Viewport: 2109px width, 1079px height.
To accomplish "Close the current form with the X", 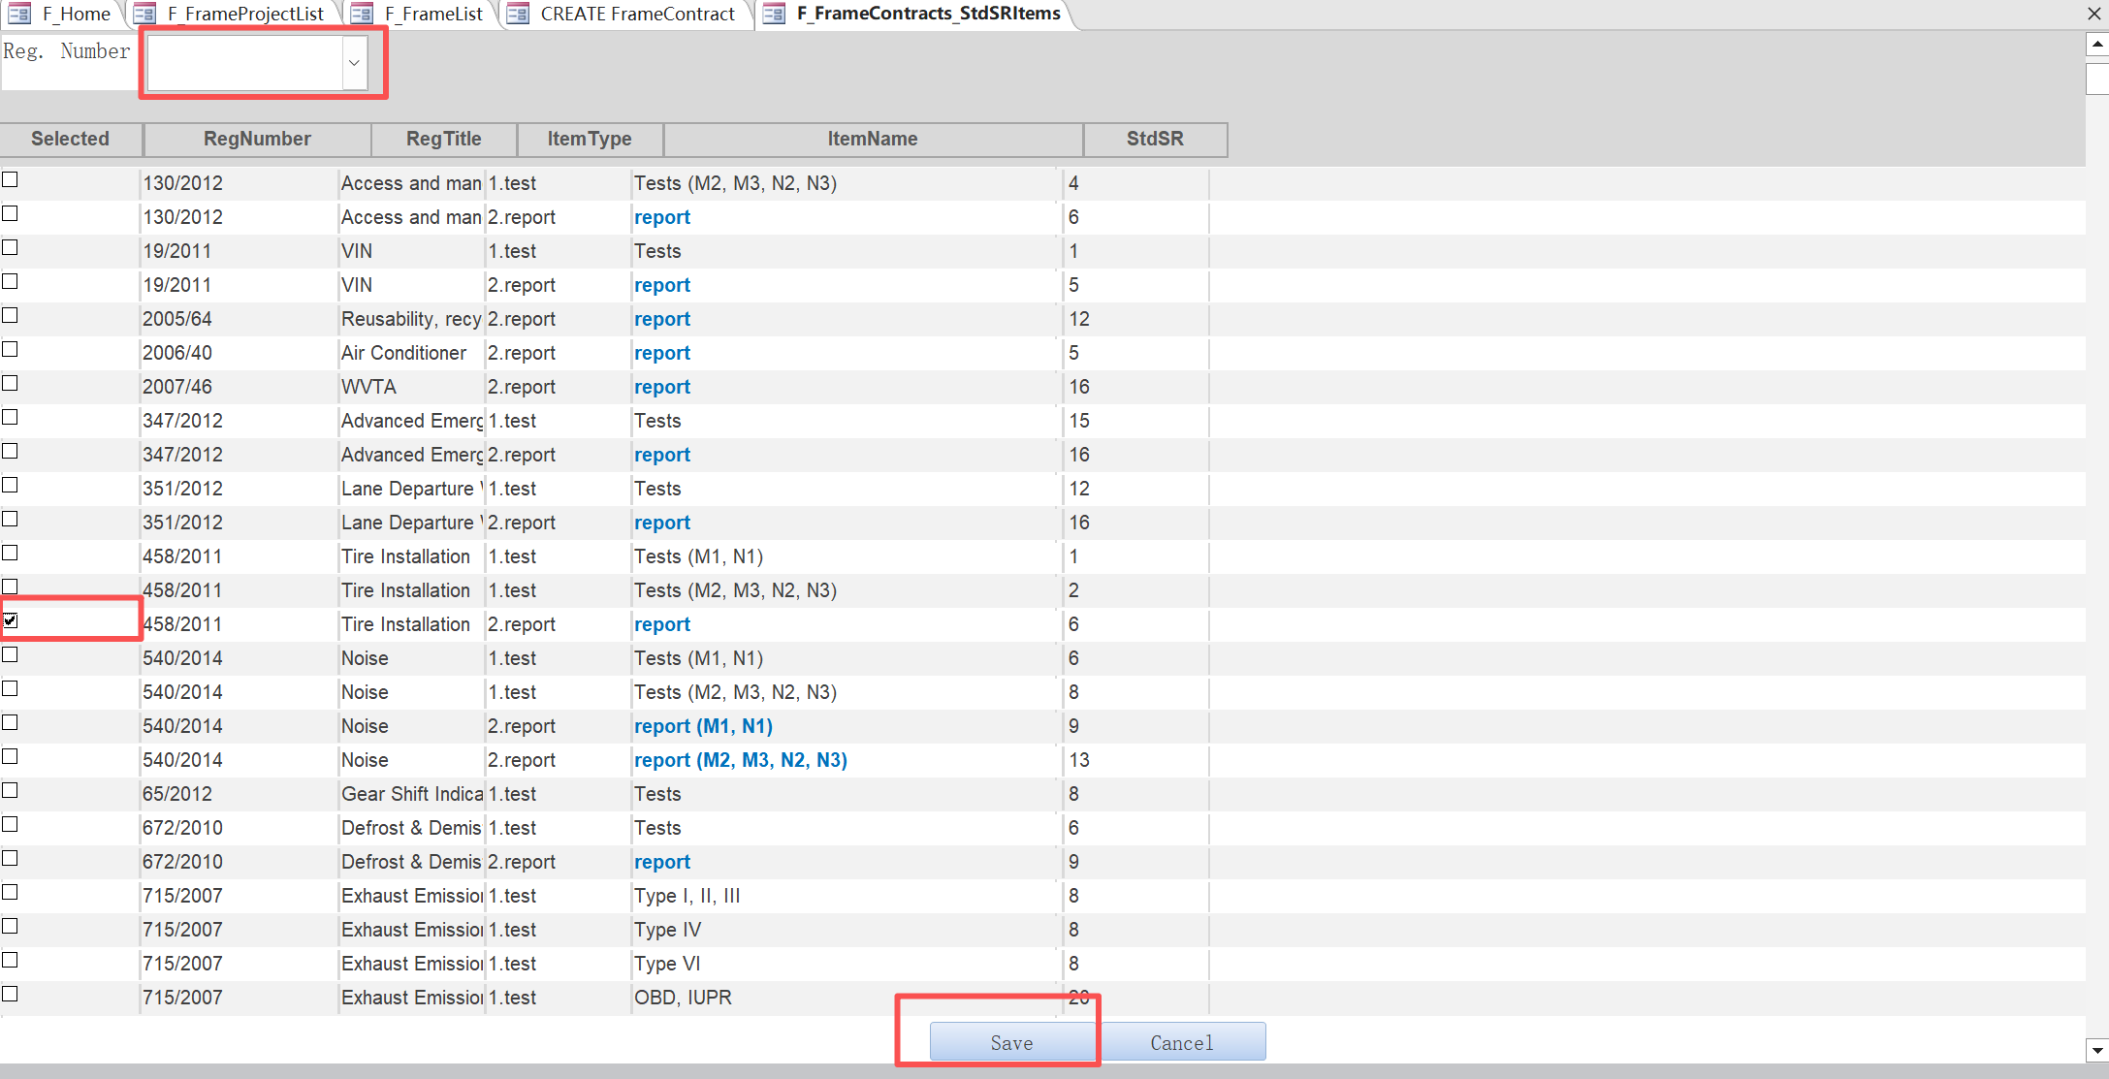I will click(2094, 14).
